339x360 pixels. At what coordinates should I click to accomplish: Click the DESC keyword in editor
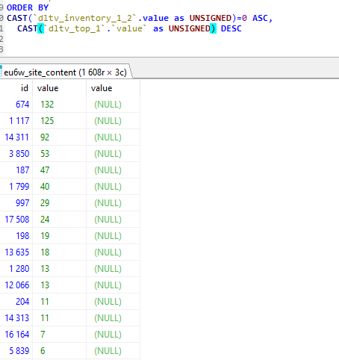point(231,28)
